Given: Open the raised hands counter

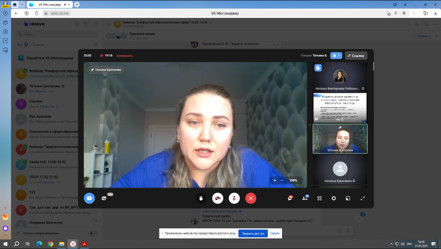Looking at the screenshot, I should pyautogui.click(x=336, y=56).
